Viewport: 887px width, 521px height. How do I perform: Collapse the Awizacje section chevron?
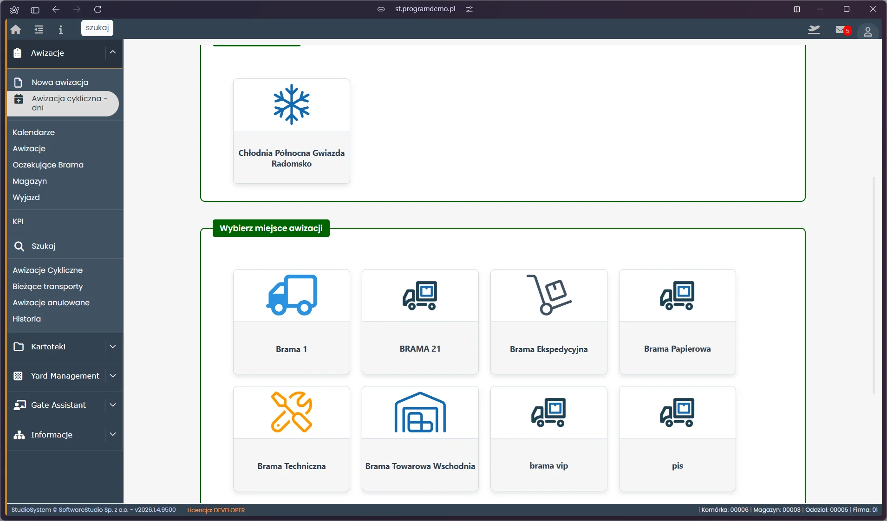pyautogui.click(x=113, y=52)
